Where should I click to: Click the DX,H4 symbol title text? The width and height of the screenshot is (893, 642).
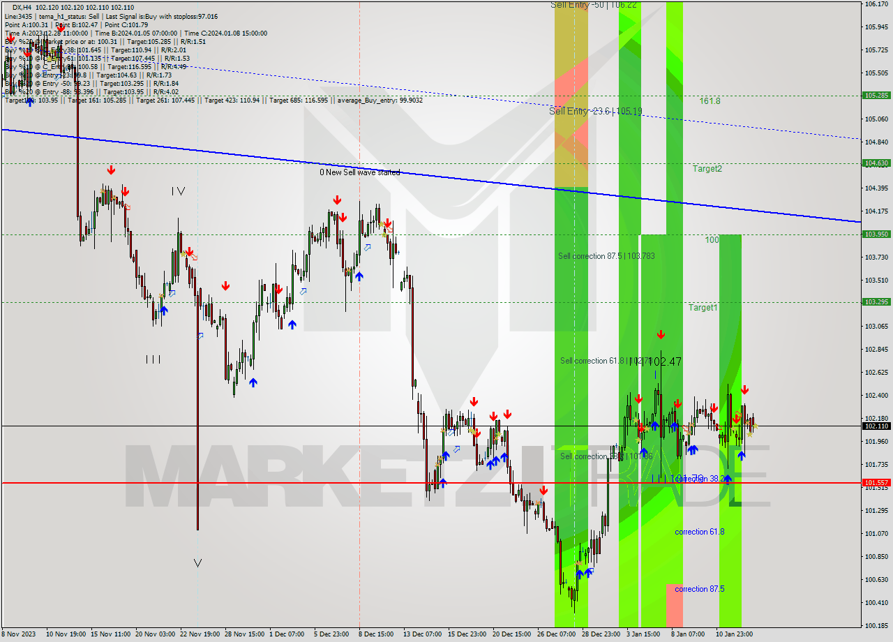click(x=22, y=7)
